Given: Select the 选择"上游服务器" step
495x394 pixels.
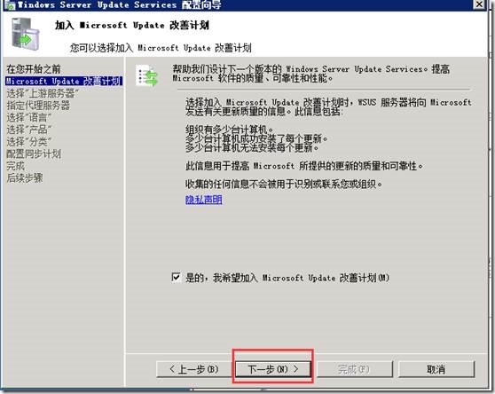Looking at the screenshot, I should [43, 93].
